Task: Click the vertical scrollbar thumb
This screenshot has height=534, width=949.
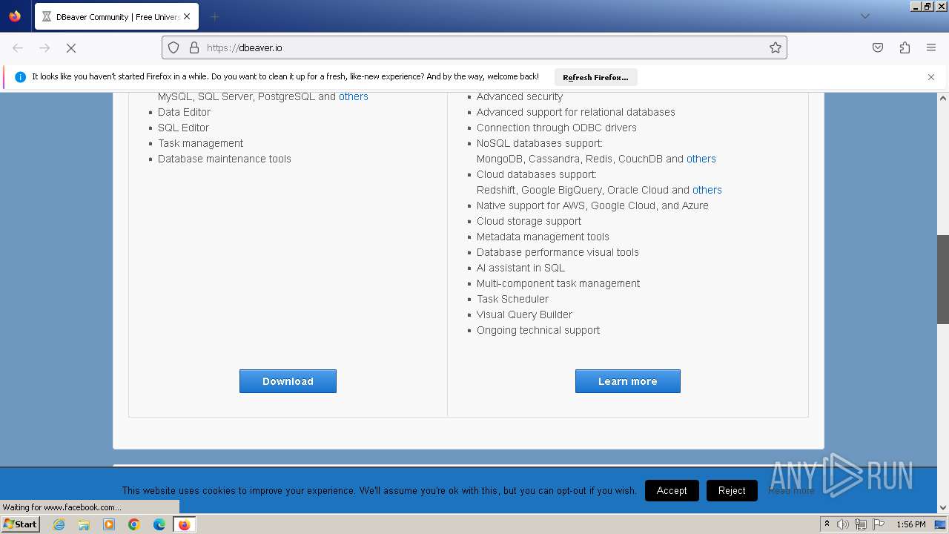Action: click(943, 280)
